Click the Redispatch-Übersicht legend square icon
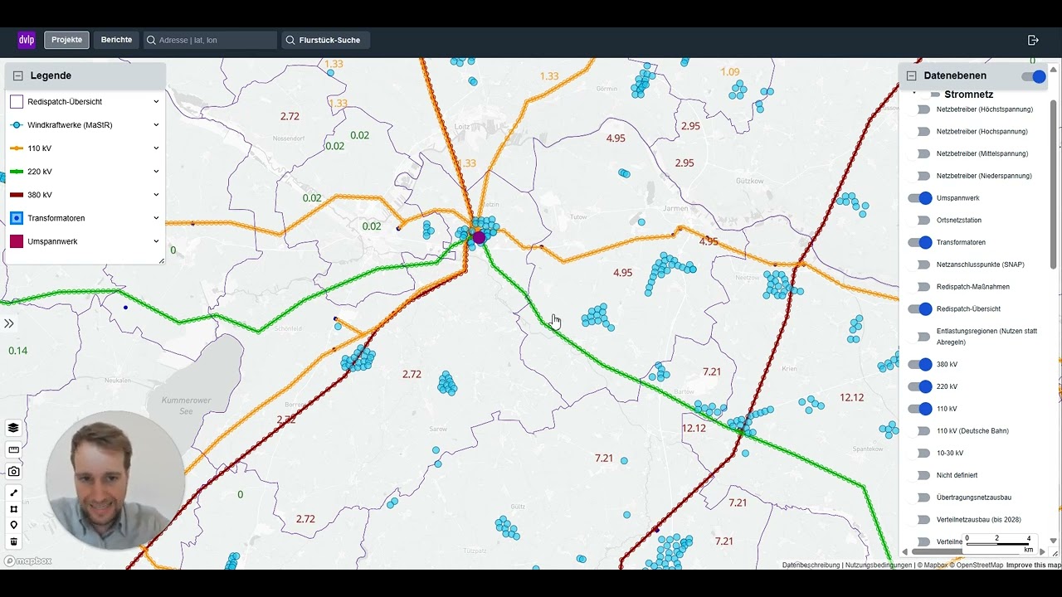 pyautogui.click(x=17, y=102)
